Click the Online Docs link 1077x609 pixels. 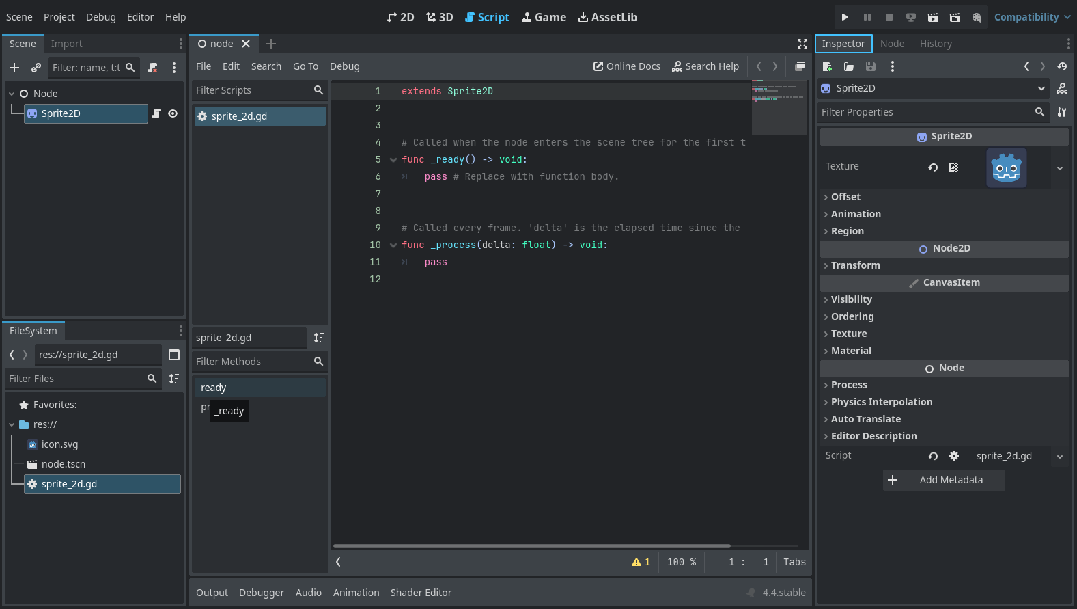click(626, 66)
